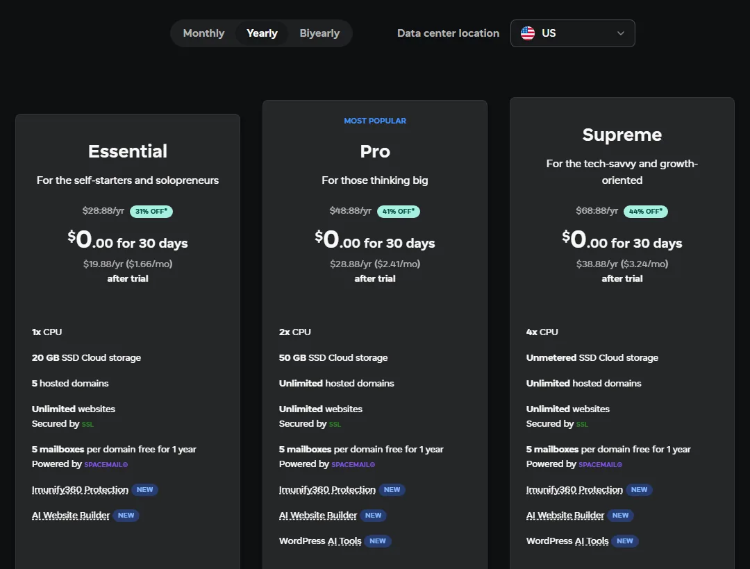Click the struck-through $48.88/yr price
Image resolution: width=750 pixels, height=569 pixels.
[x=351, y=211]
